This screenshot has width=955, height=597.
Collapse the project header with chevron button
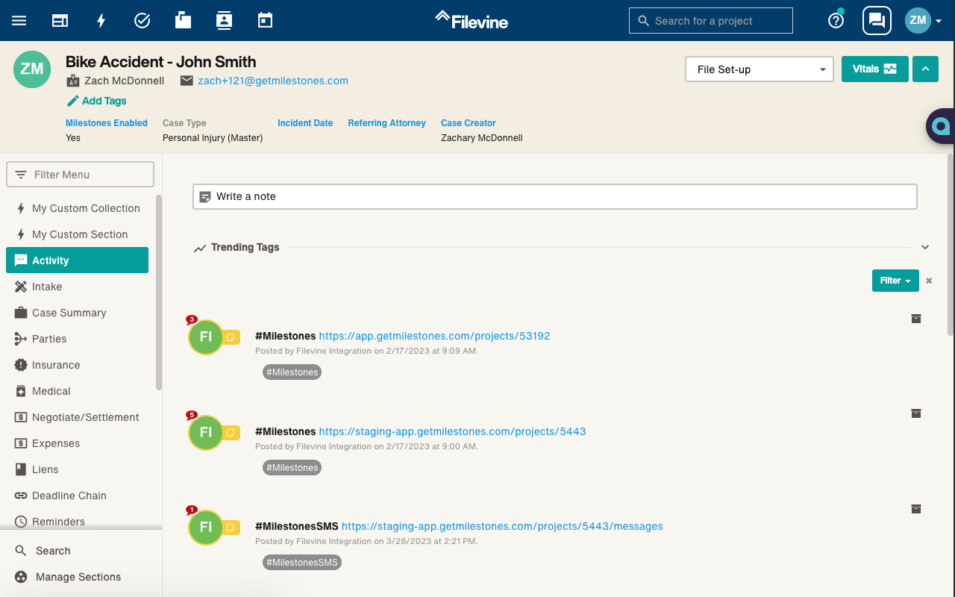[925, 69]
